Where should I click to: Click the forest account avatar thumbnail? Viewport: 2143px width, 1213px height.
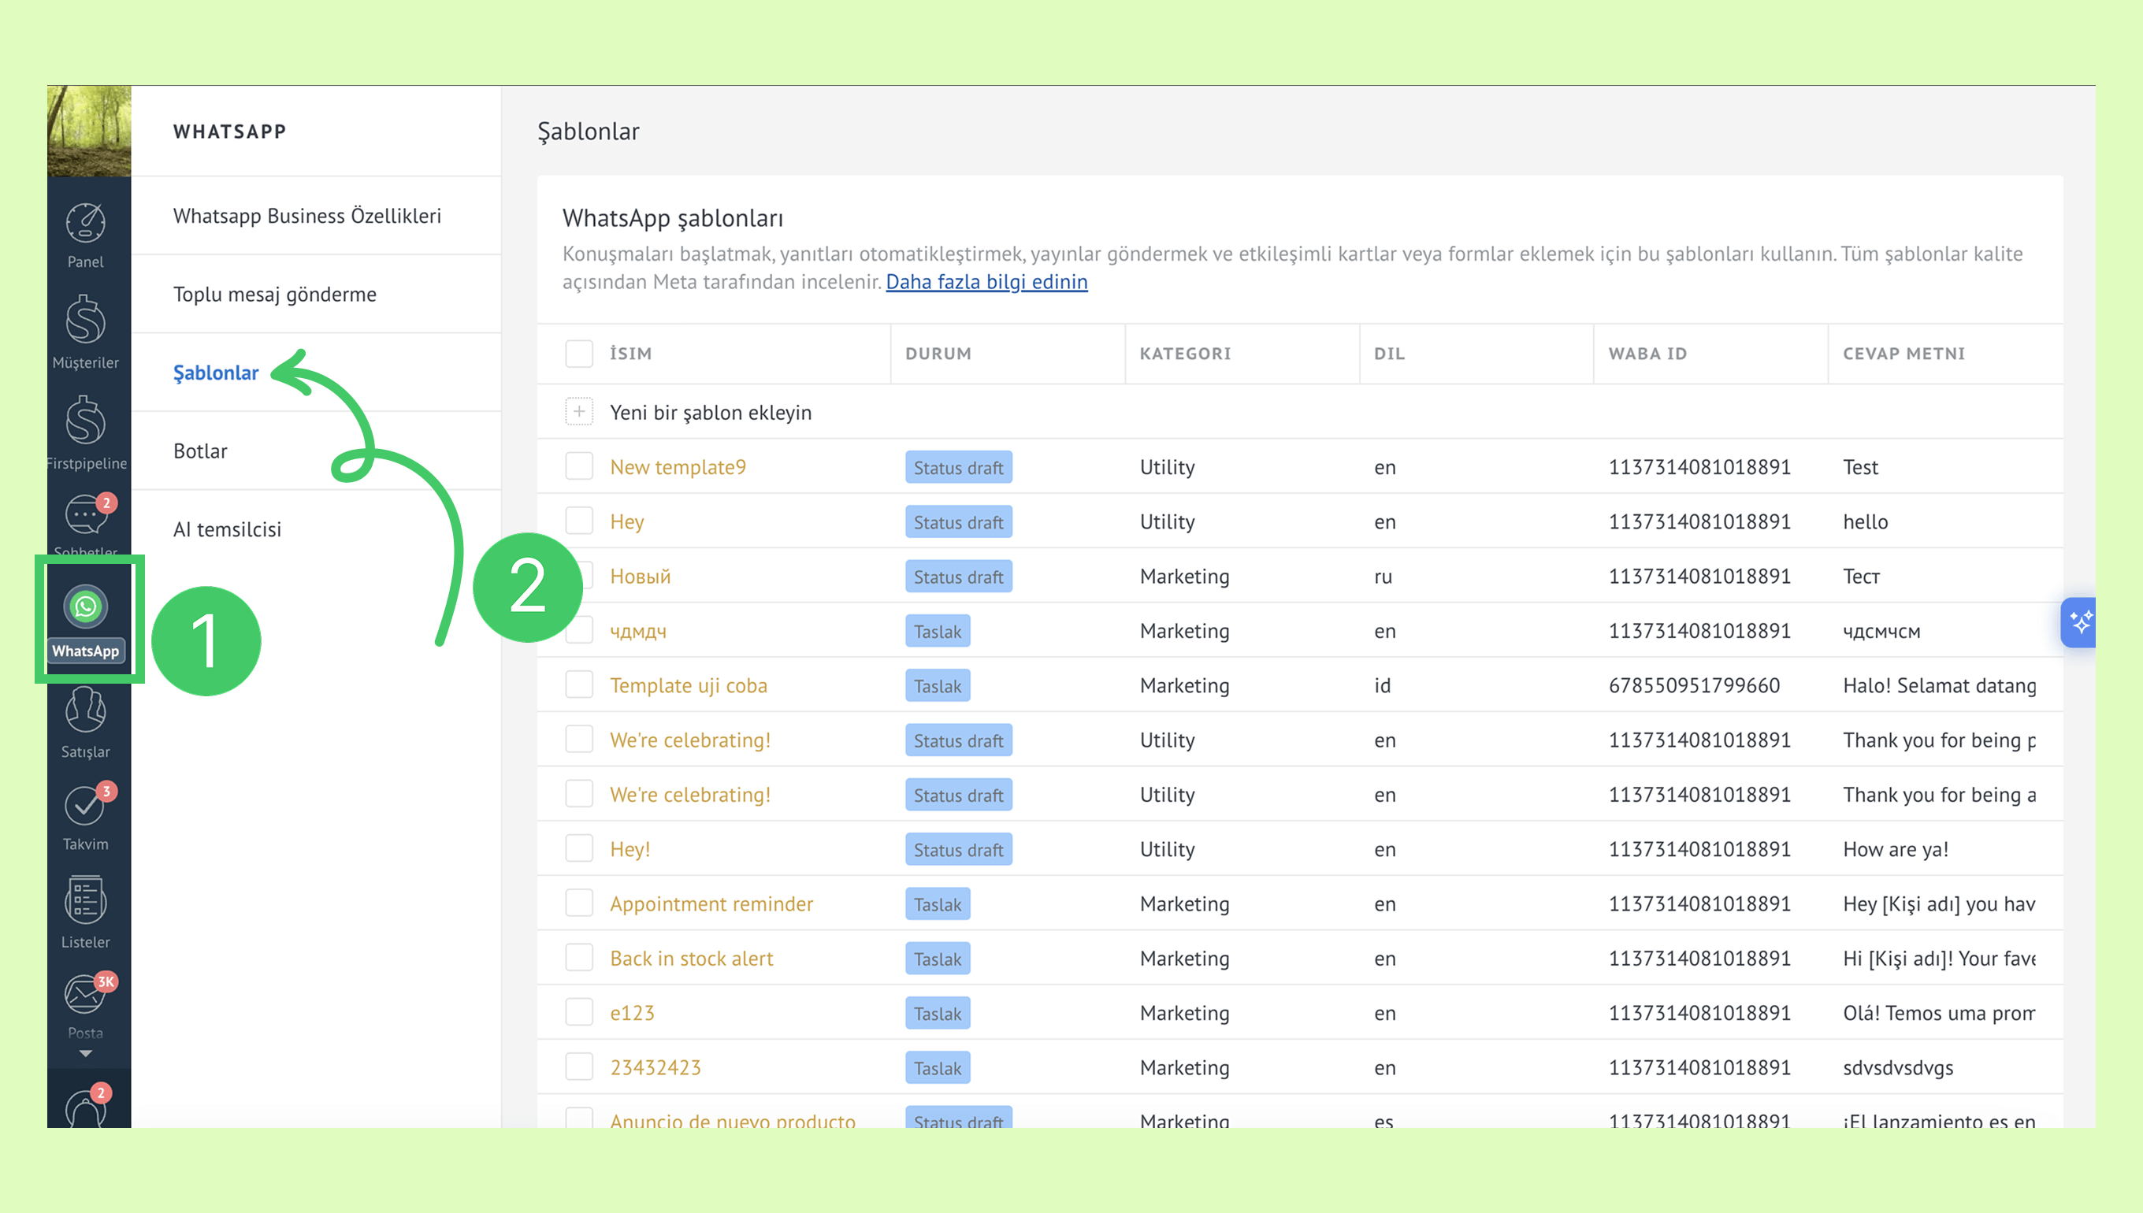point(89,131)
